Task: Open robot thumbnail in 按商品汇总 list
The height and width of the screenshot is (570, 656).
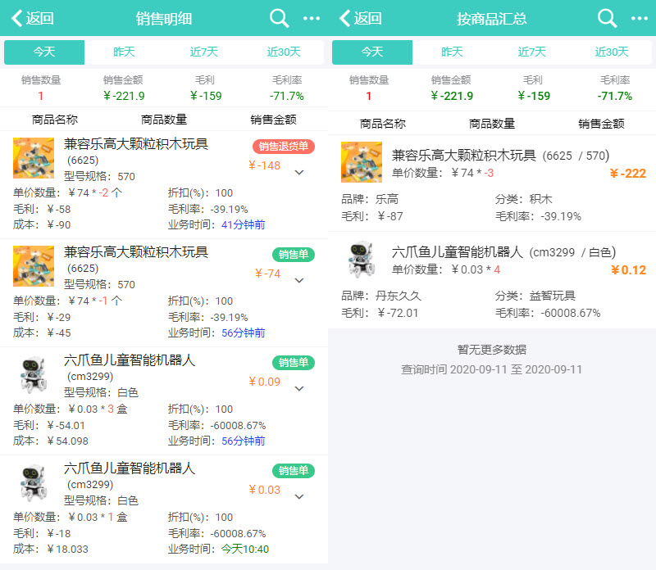Action: pos(362,260)
